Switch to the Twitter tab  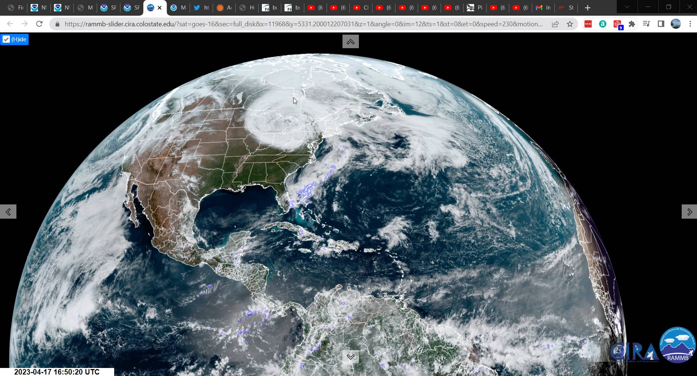click(201, 8)
